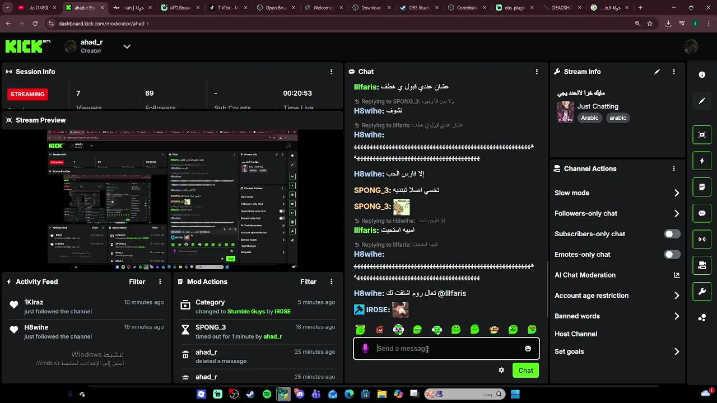
Task: Expand Slow mode settings
Action: 677,193
